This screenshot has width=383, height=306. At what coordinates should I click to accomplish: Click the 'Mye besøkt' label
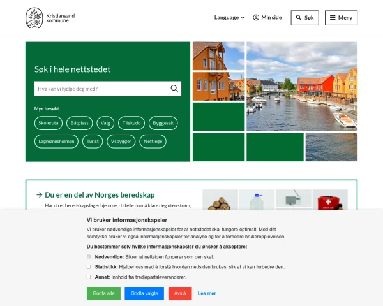(x=47, y=109)
